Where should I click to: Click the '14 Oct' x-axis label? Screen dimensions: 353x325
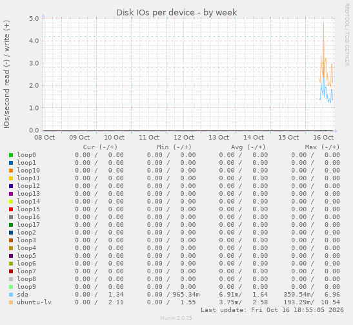pos(254,137)
